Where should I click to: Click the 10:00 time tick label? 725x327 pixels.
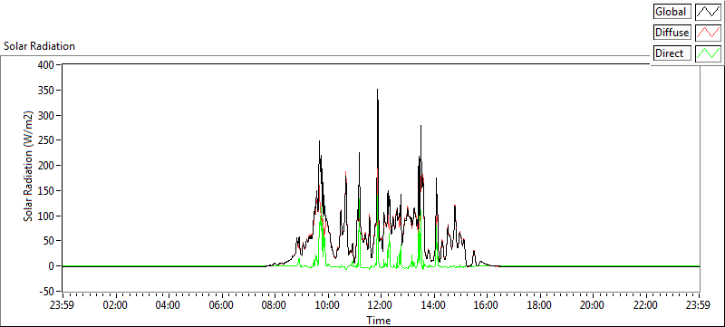(x=328, y=305)
